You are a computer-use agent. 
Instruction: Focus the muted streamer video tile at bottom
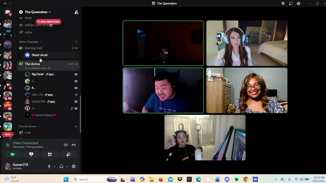[205, 138]
